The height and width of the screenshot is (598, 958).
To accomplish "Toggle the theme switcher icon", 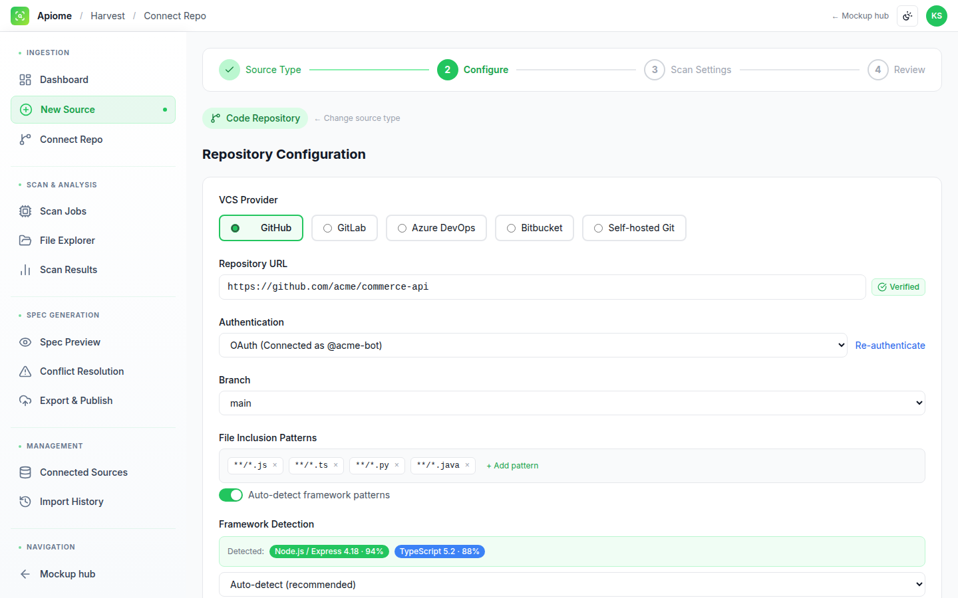I will pos(907,16).
